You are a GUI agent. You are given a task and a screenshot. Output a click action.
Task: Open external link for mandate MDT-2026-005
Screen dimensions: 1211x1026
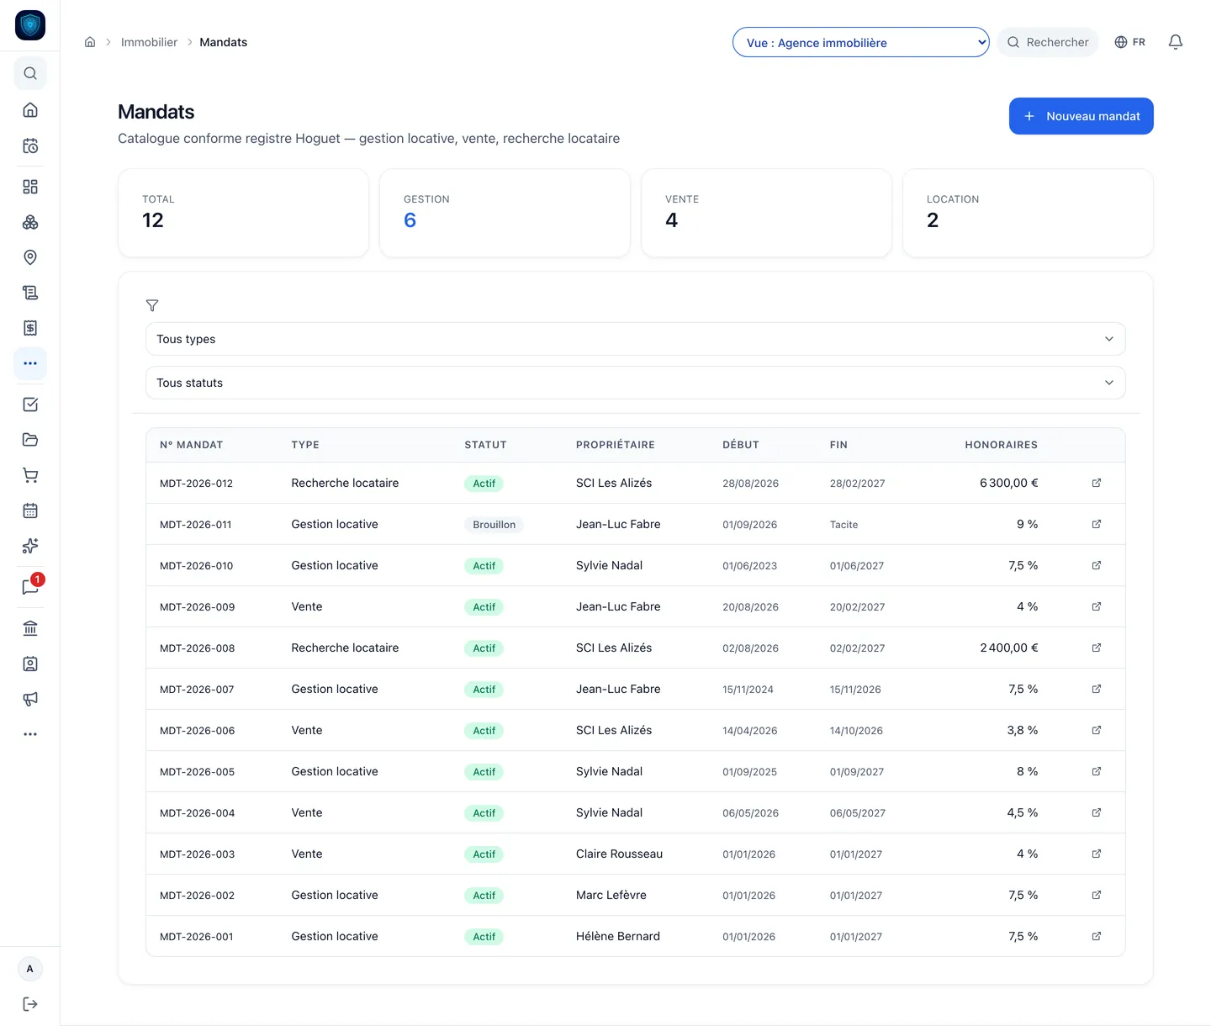[1097, 771]
